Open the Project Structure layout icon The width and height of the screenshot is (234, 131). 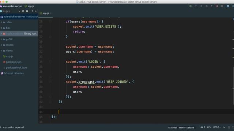pyautogui.click(x=228, y=6)
